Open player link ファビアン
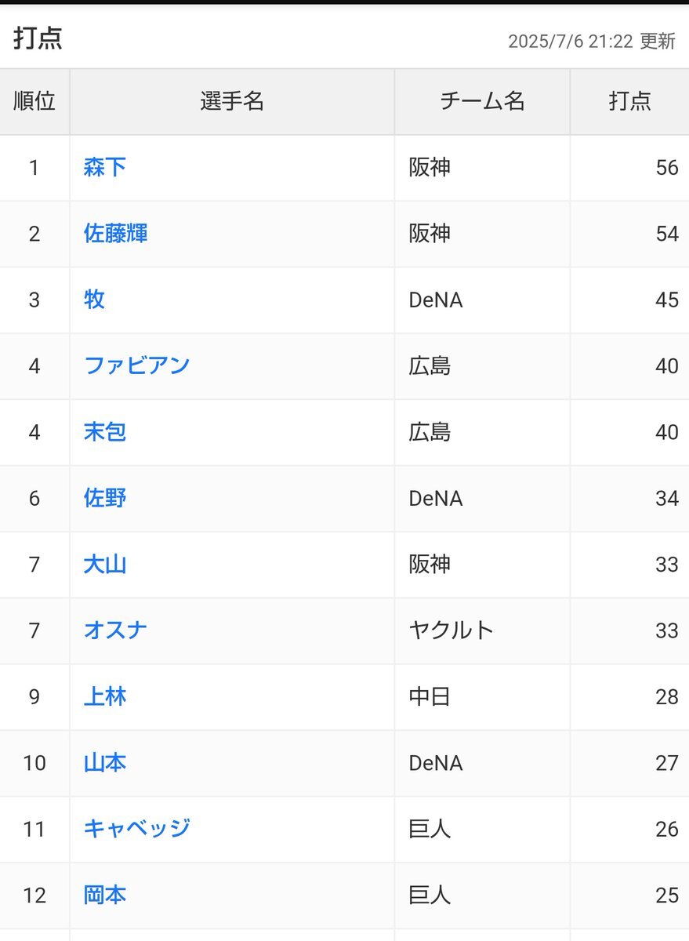Viewport: 689px width, 941px height. (x=136, y=365)
